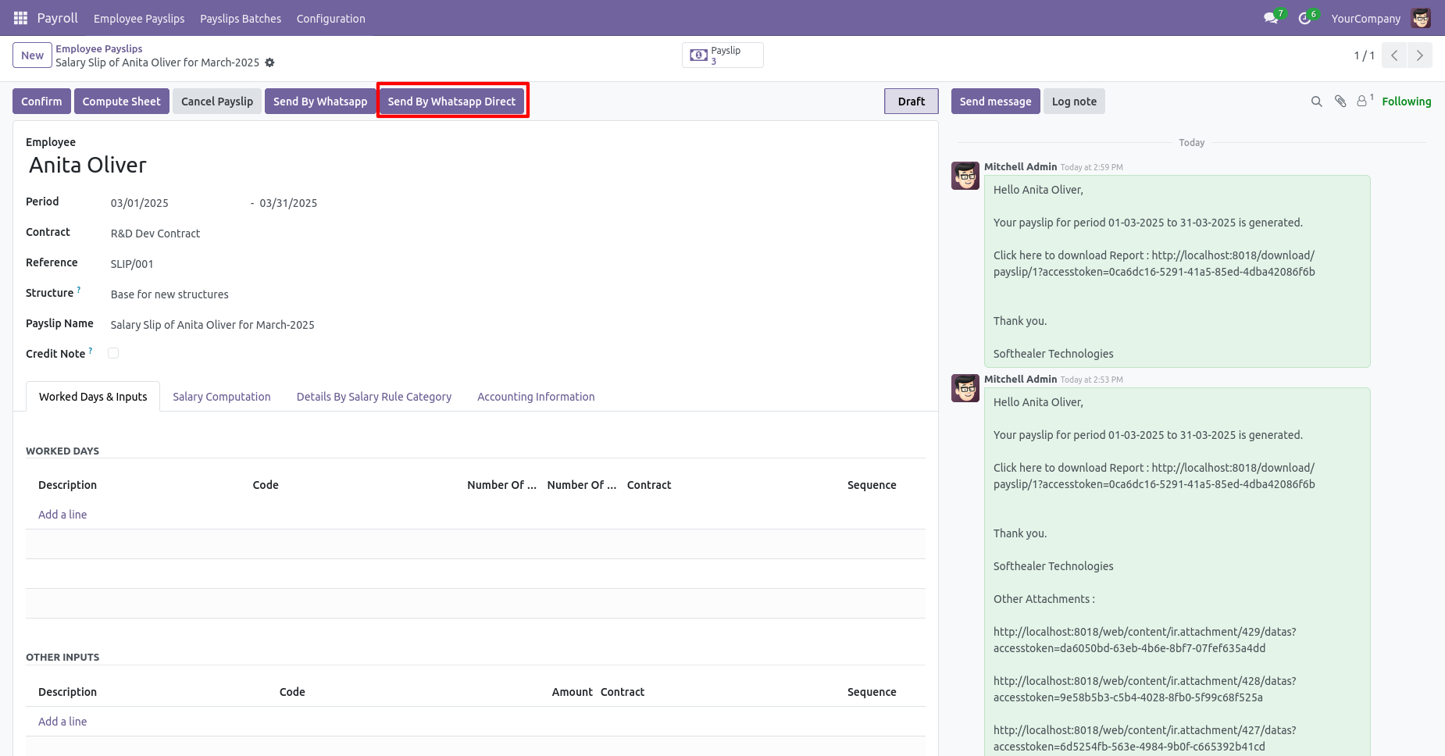Open the Payroll app home
The height and width of the screenshot is (756, 1445).
click(x=58, y=18)
